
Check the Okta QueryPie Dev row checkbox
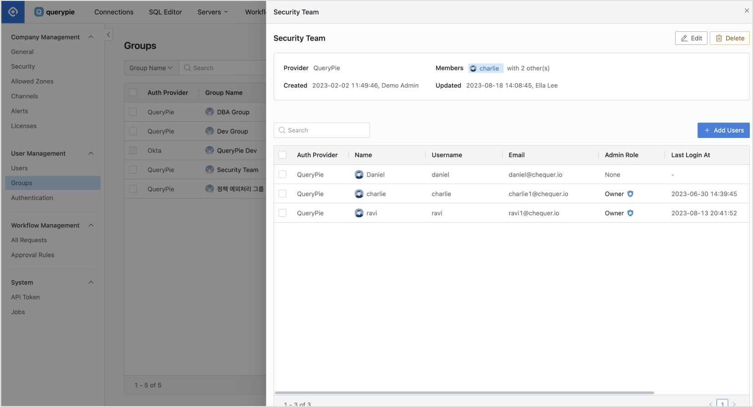133,150
